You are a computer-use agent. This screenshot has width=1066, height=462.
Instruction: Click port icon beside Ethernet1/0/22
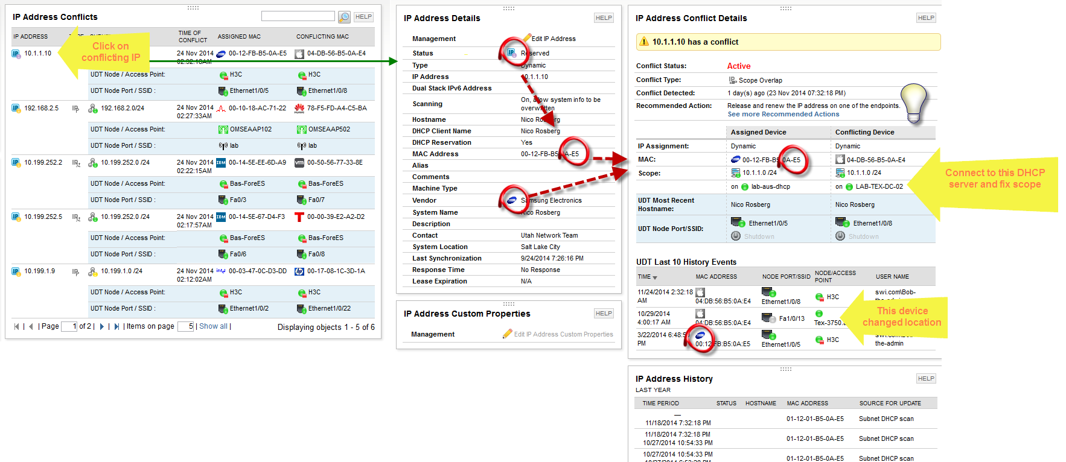[302, 309]
